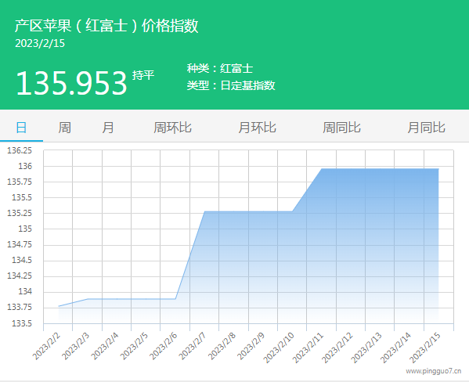Click the 2023/2/2 x-axis label

pyautogui.click(x=47, y=347)
